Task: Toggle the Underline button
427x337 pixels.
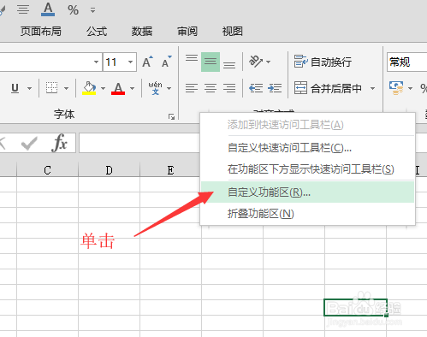Action: (15, 88)
